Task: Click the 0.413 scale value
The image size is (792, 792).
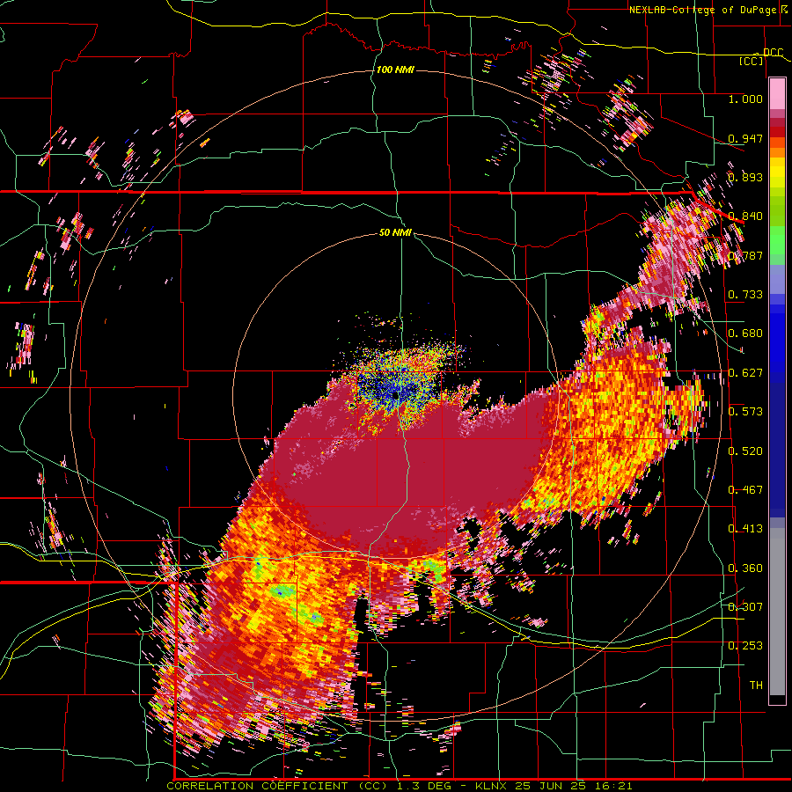Action: pos(745,529)
